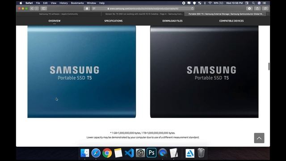
Task: Click the black Samsung T5 SSD image
Action: (x=204, y=72)
